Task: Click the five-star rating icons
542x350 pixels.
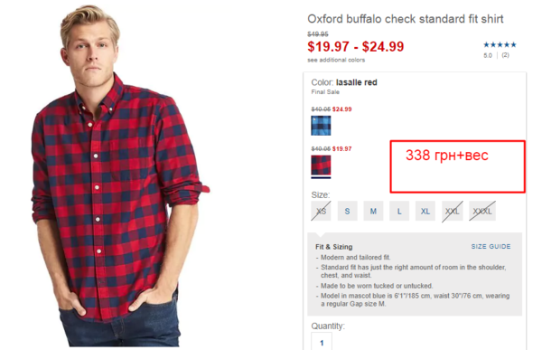Action: (500, 44)
